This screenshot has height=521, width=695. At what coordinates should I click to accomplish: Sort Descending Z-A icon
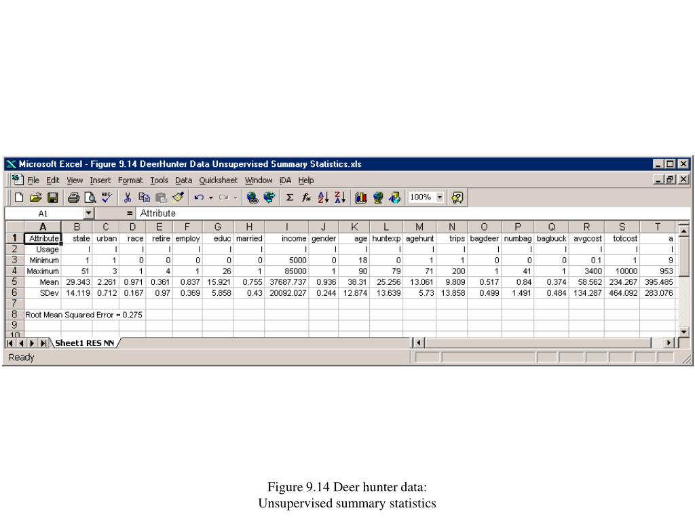point(340,197)
